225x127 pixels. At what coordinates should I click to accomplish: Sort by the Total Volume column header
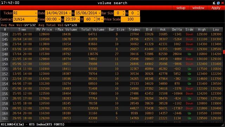click(93, 30)
